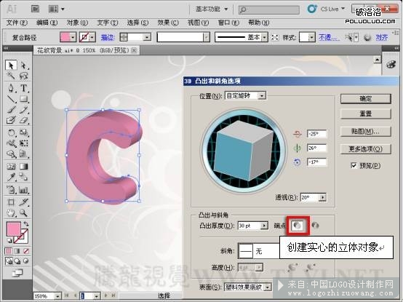Select the Type tool
This screenshot has height=302, width=403.
click(24, 88)
